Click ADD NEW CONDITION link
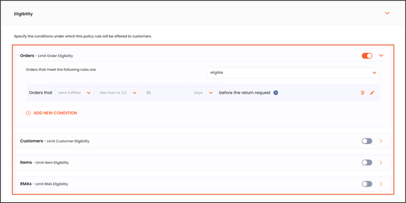 coord(55,113)
